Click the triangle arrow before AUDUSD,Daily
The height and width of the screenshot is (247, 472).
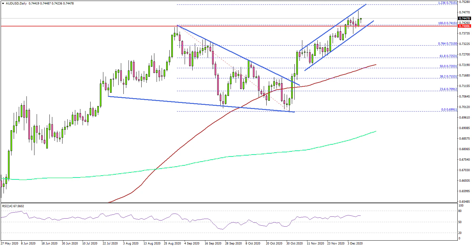coord(2,3)
